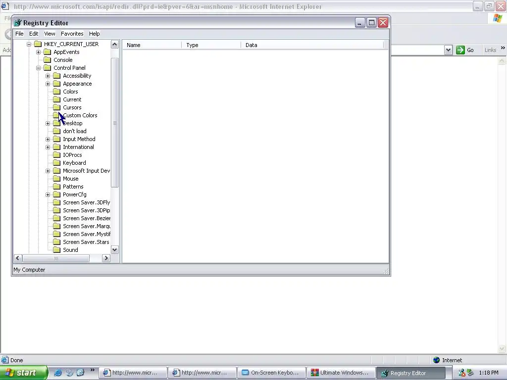Select the Screen Saver.3DFlyingObj key

86,202
